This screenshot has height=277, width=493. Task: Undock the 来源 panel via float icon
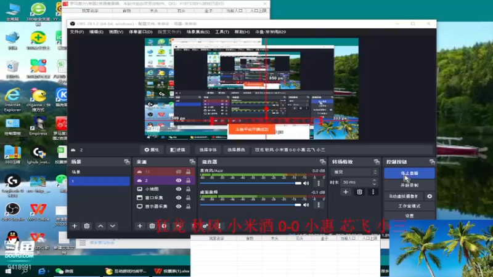tap(192, 162)
